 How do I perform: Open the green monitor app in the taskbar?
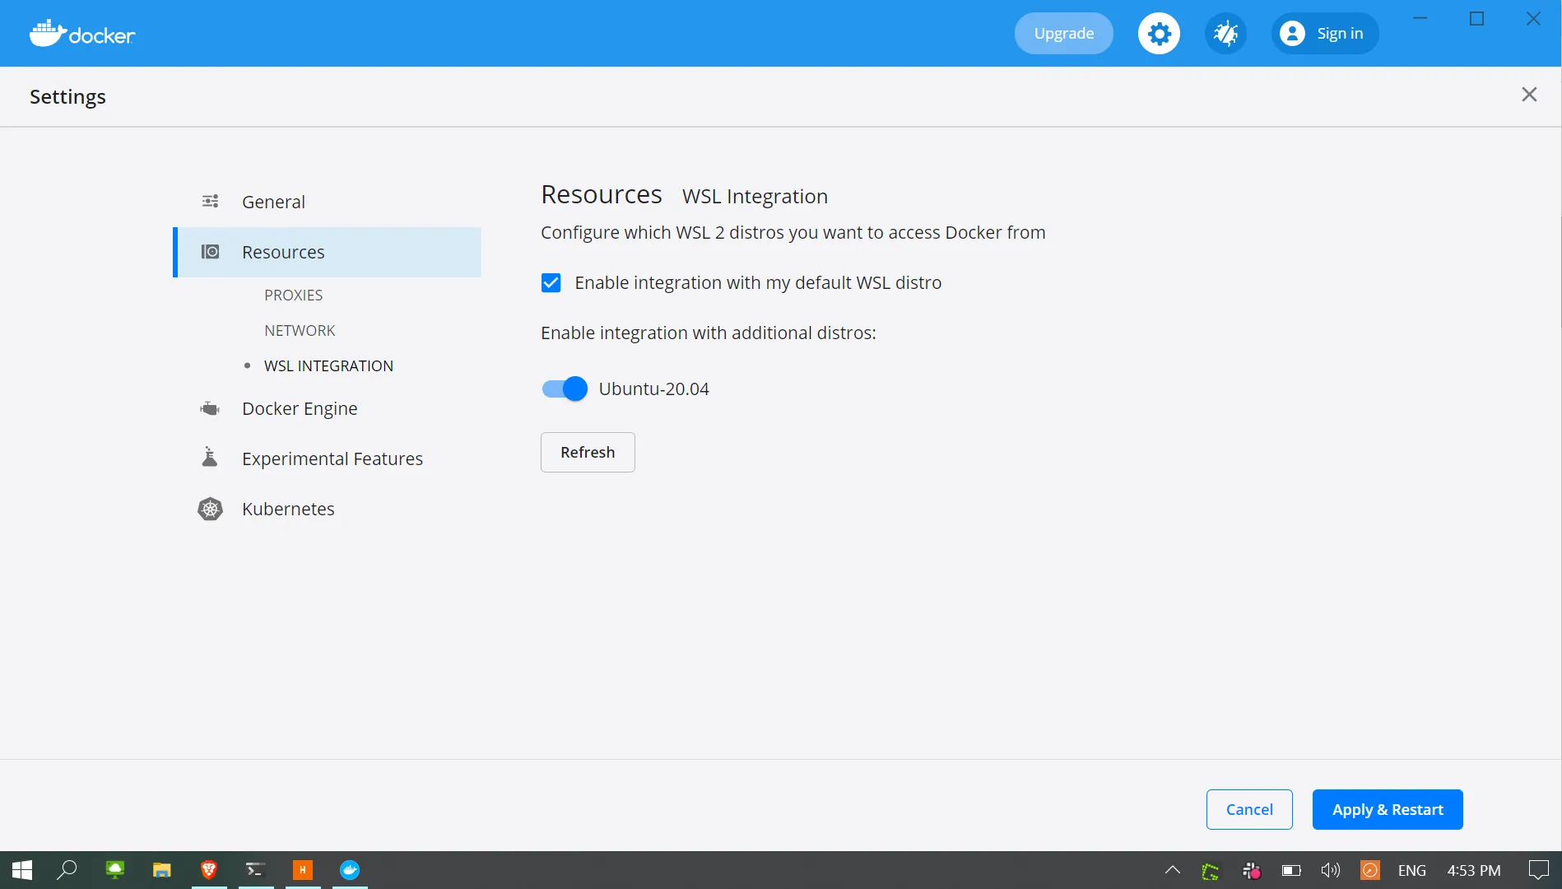click(114, 870)
